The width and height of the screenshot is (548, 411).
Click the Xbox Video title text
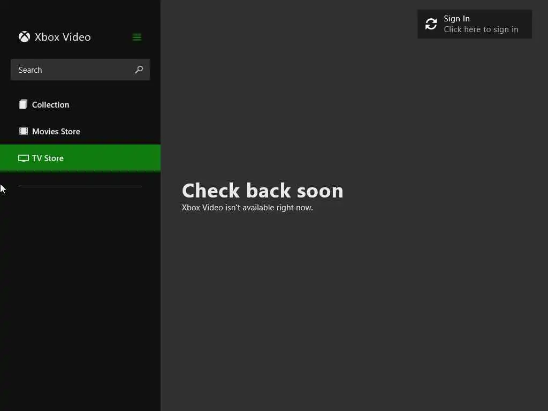click(63, 37)
